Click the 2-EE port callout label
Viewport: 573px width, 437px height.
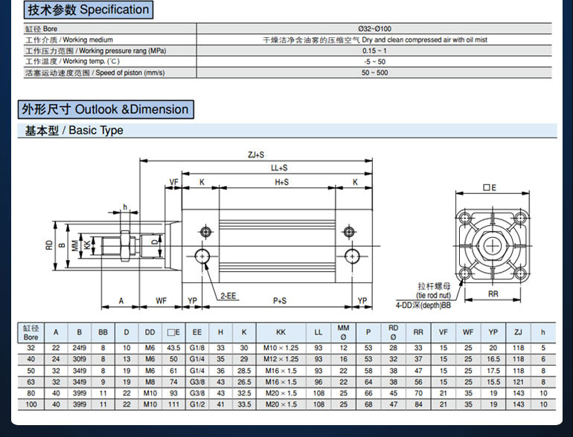(x=228, y=295)
